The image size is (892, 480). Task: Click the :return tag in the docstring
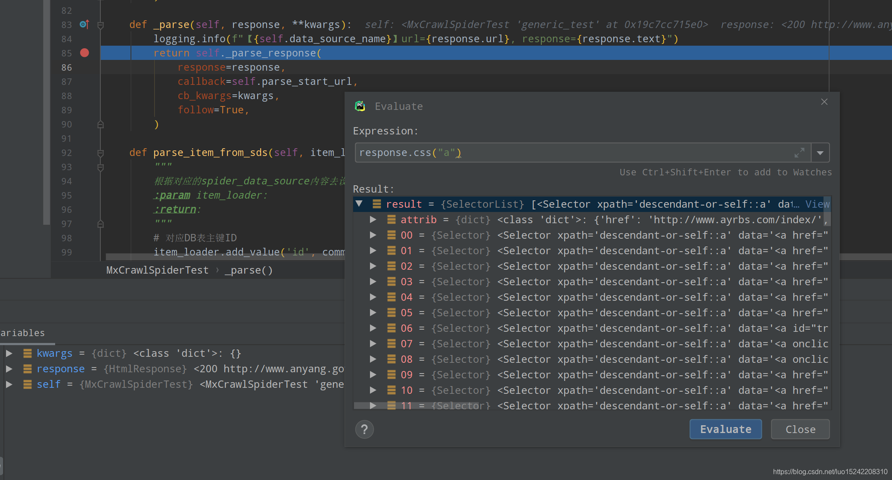[x=175, y=209]
